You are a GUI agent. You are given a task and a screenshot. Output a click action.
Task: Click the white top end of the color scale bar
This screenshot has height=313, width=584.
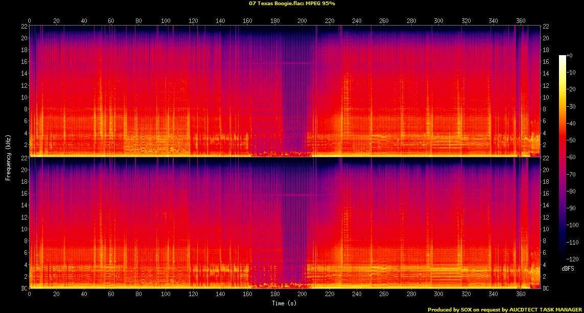(x=562, y=57)
